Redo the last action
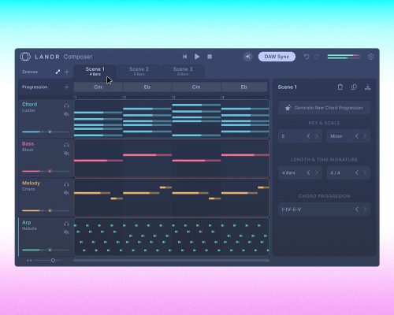The width and height of the screenshot is (394, 315). coord(317,57)
